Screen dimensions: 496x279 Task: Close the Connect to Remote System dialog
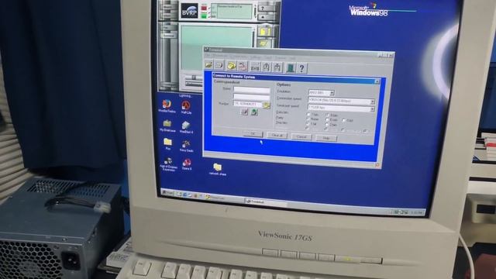coord(377,81)
